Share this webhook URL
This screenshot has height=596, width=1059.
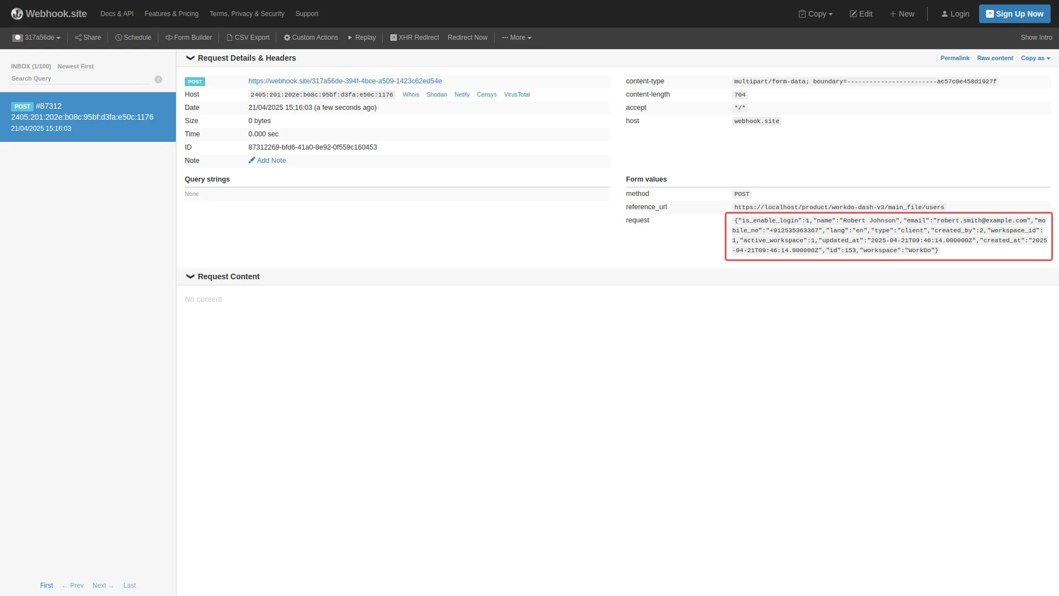coord(88,37)
